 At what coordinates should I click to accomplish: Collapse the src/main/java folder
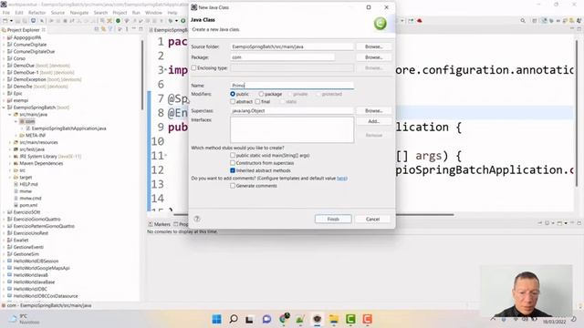[10, 115]
